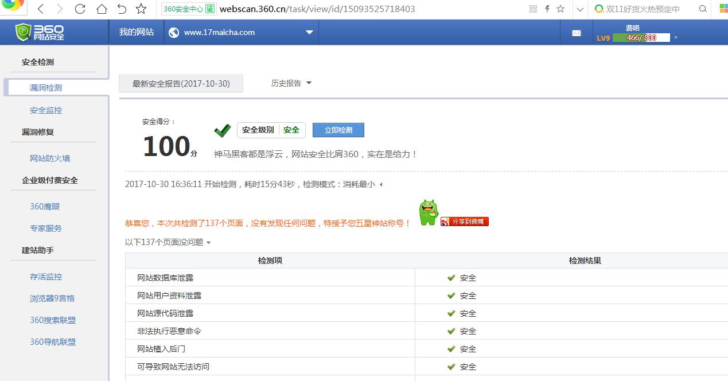Image resolution: width=728 pixels, height=381 pixels.
Task: Click green check in 网站源代码泄露 row
Action: pos(451,313)
